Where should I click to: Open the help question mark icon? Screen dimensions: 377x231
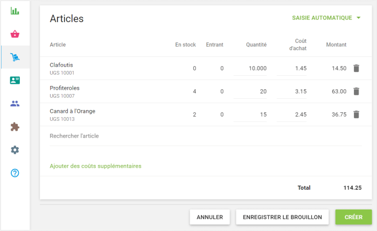pyautogui.click(x=15, y=173)
